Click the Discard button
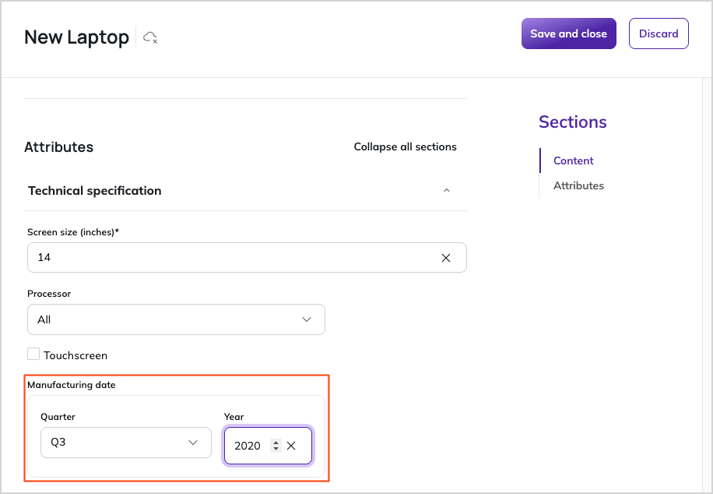 point(659,34)
